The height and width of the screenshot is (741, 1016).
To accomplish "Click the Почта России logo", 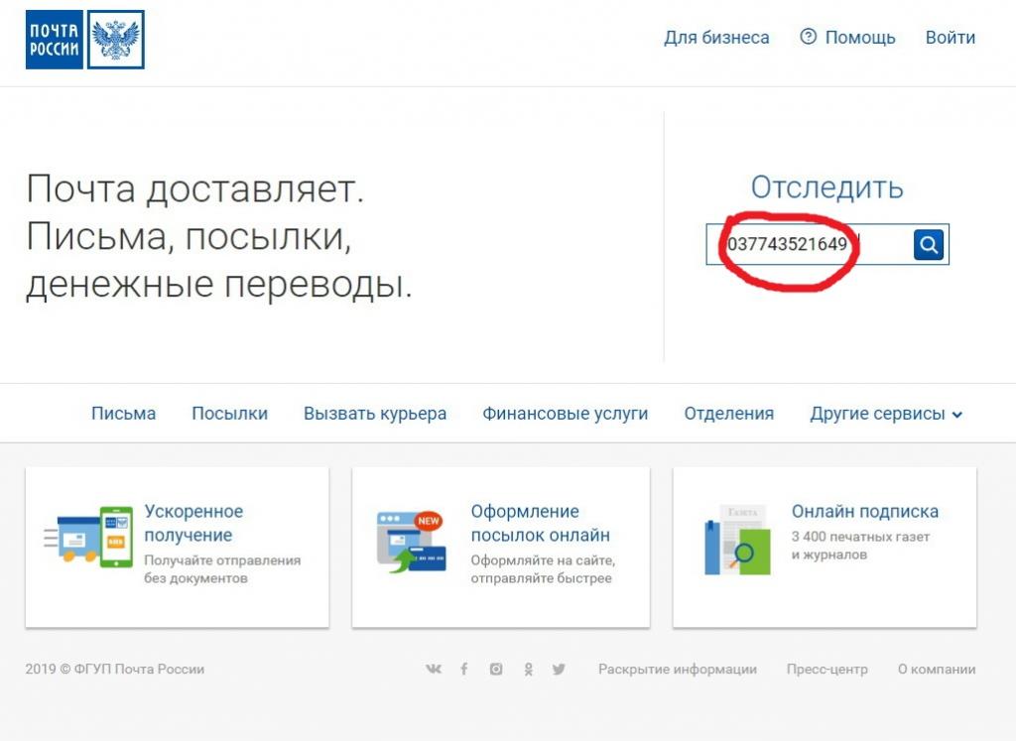I will 85,40.
